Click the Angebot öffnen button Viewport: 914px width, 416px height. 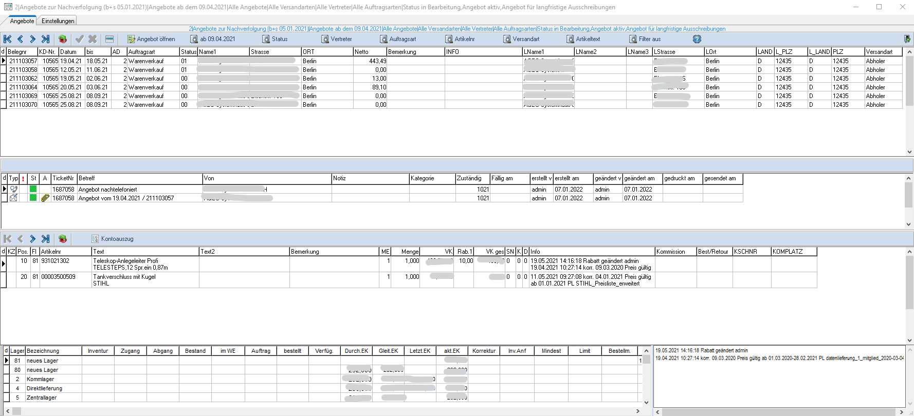tap(151, 39)
